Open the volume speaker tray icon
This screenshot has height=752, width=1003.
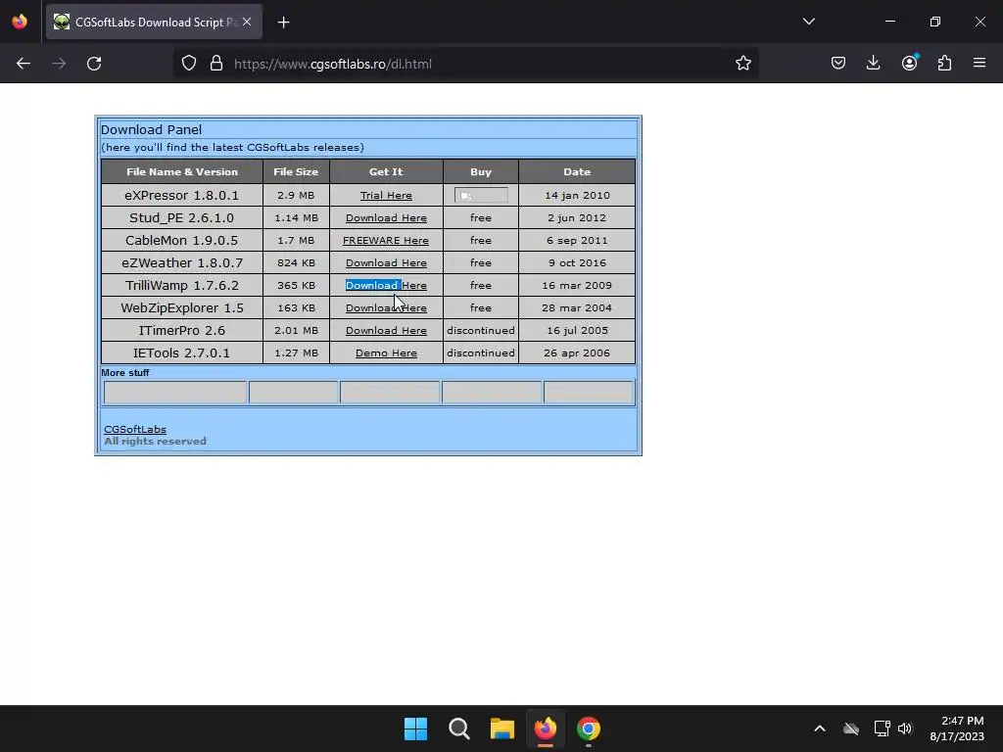click(x=905, y=728)
